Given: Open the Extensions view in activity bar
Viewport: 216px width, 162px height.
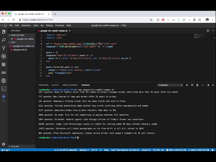Looking at the screenshot, I should [4, 64].
